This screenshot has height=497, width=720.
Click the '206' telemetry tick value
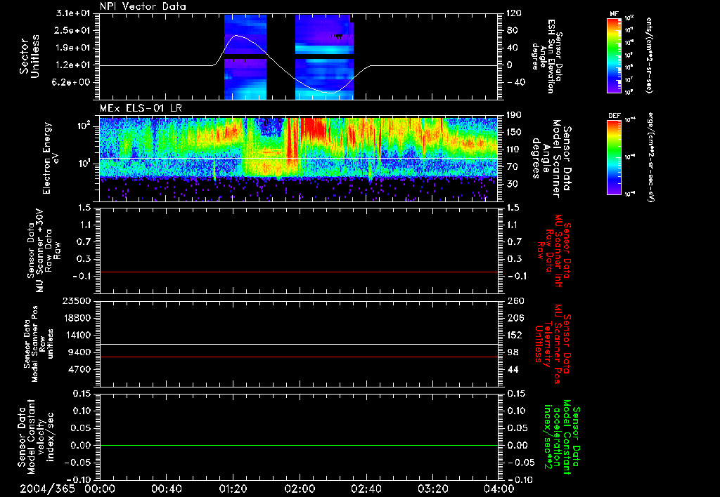tap(514, 318)
